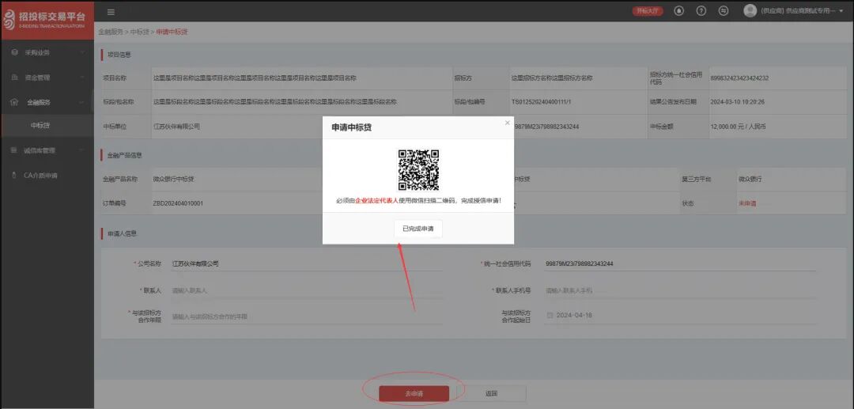Click the red 未申请 status text
854x409 pixels.
[747, 203]
